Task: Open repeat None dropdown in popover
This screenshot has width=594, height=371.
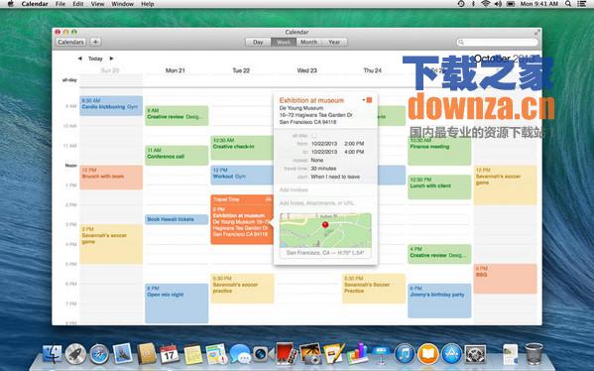Action: coord(317,160)
